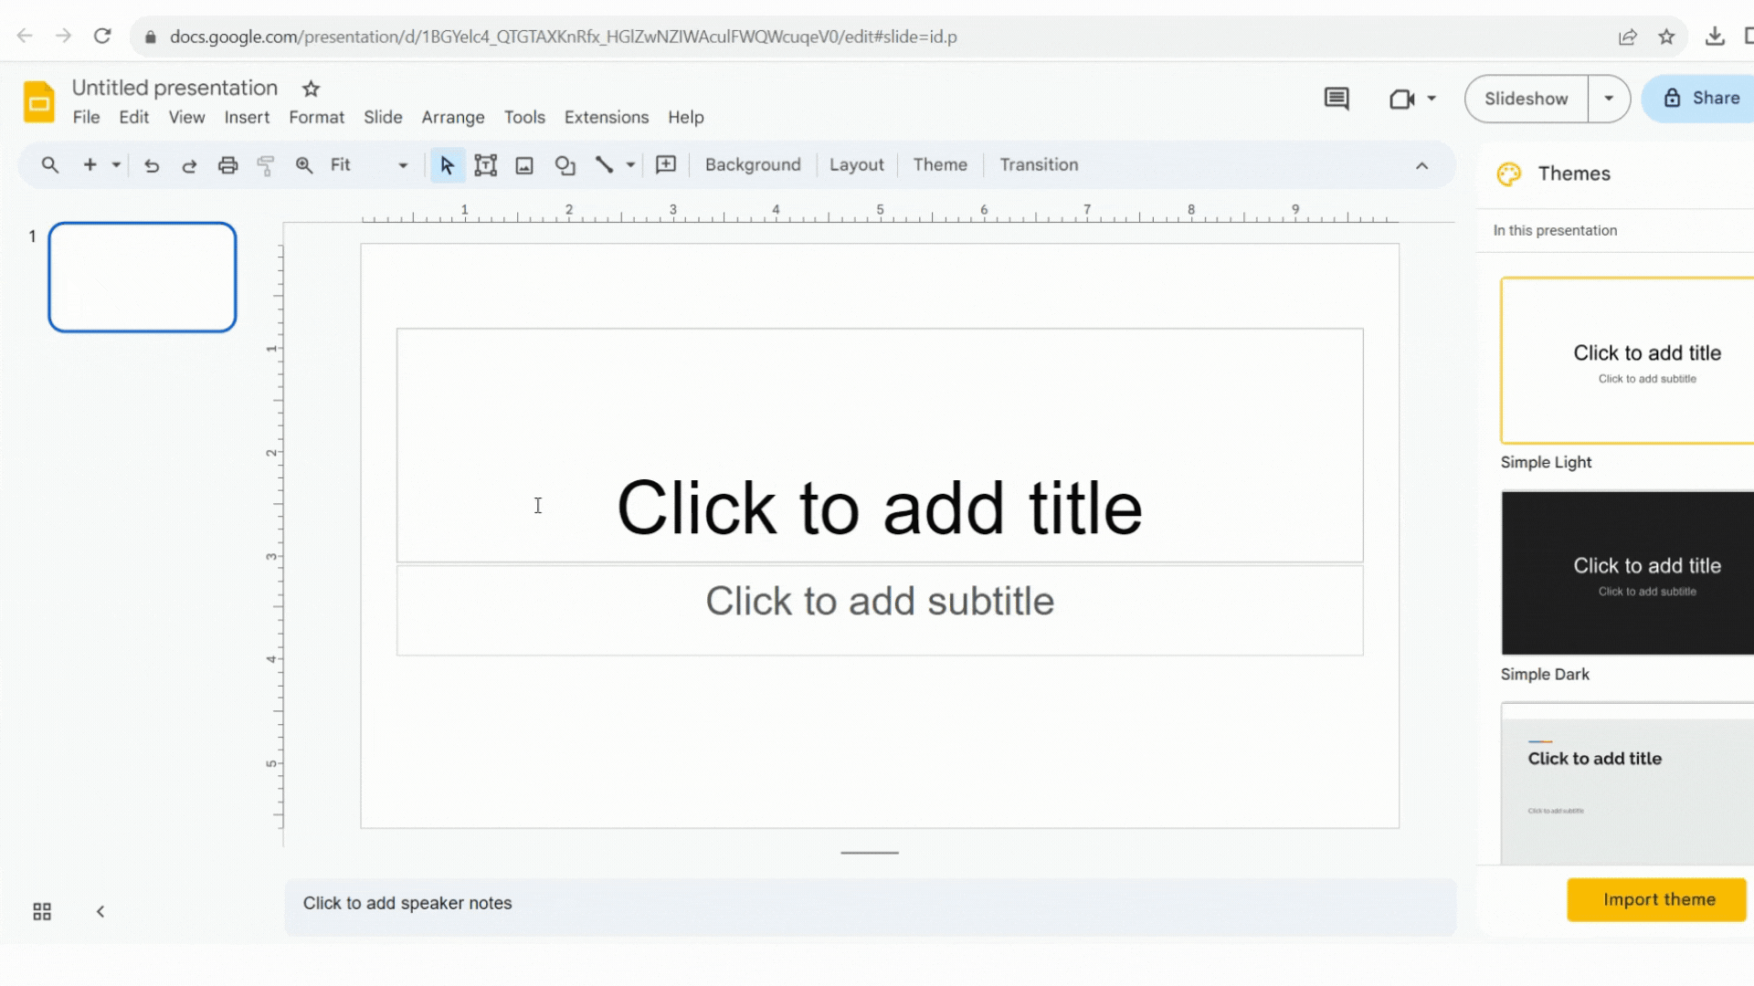Open the Layout options
The width and height of the screenshot is (1754, 986).
click(x=856, y=164)
